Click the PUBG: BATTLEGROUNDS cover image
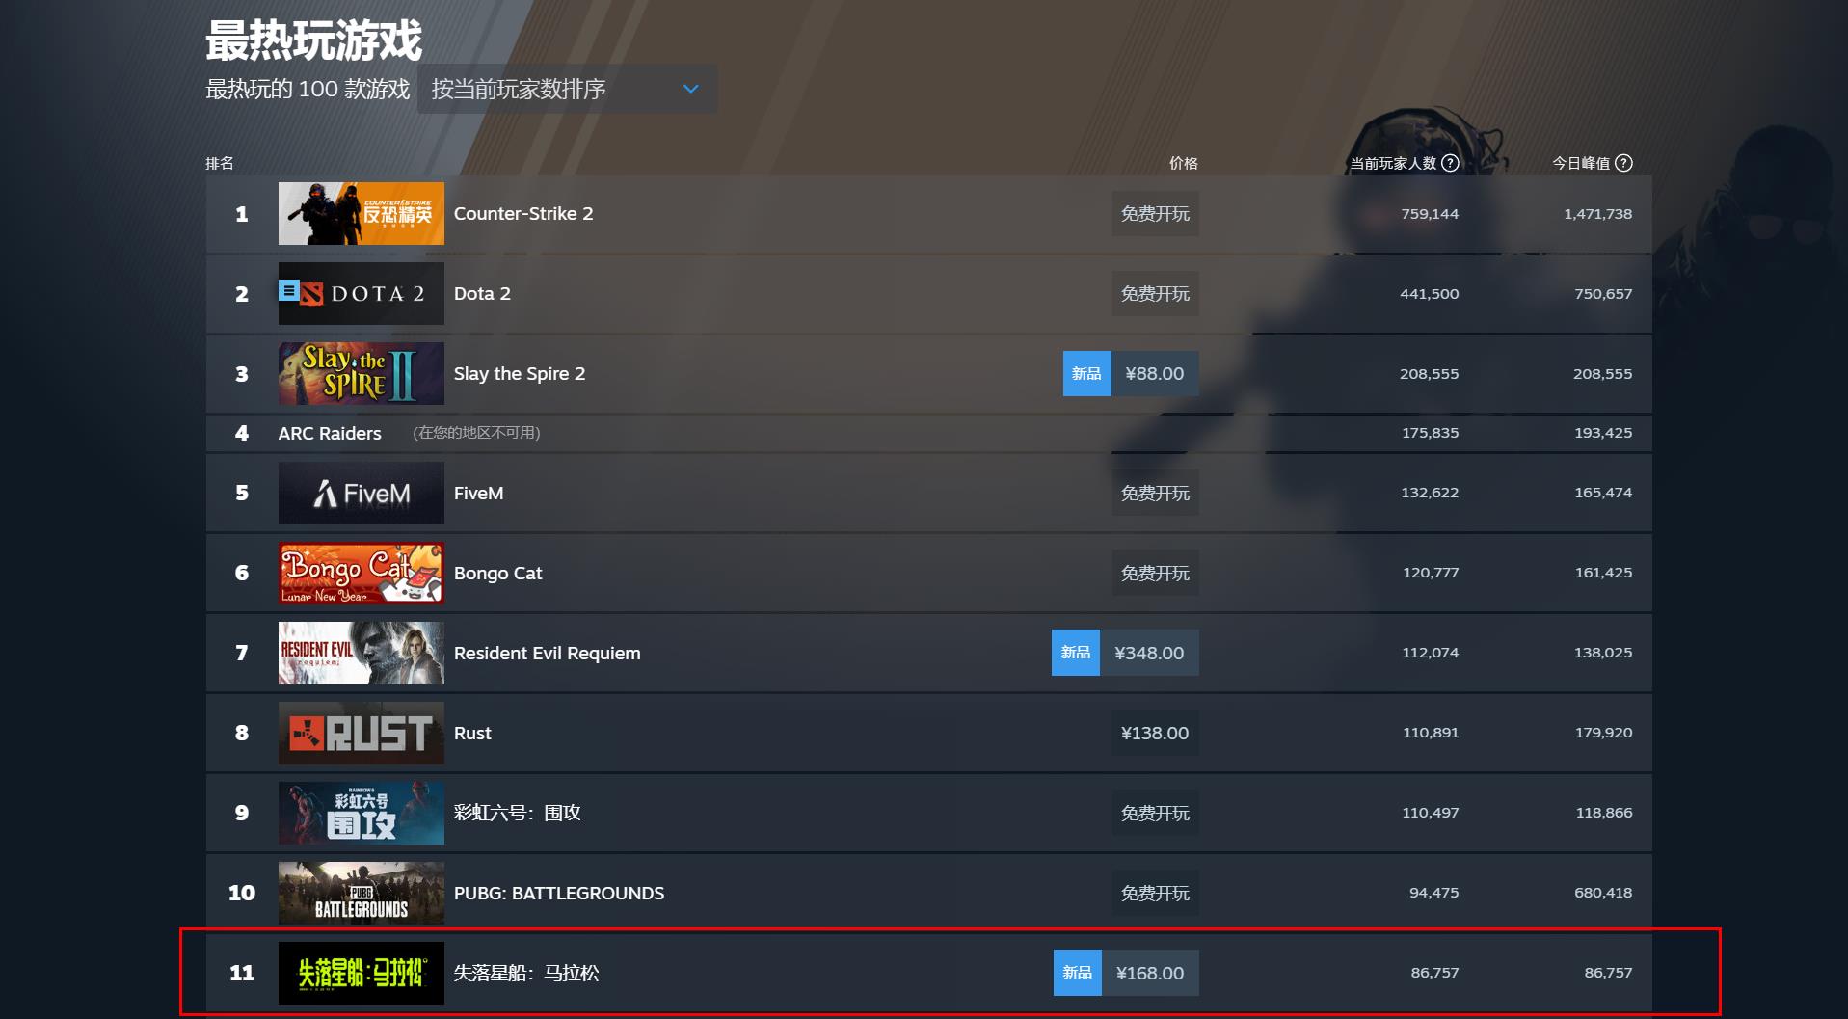This screenshot has width=1848, height=1019. 362,893
